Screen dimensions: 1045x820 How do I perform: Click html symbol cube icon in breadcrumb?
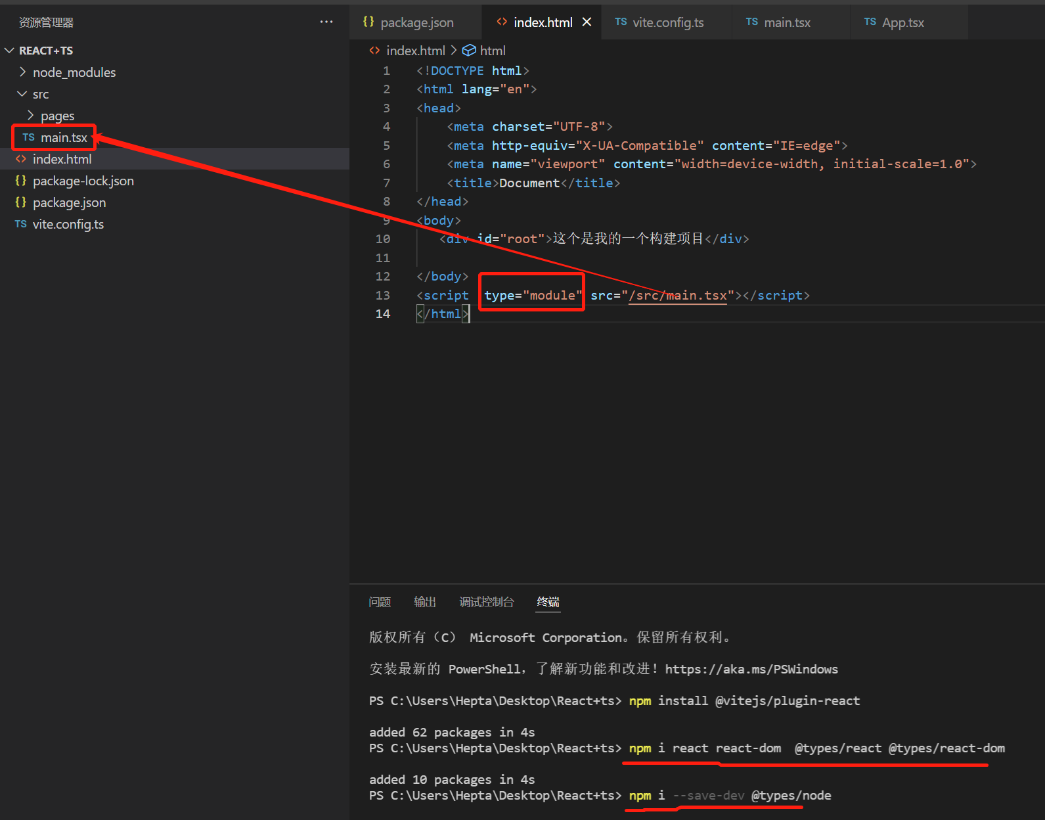click(x=469, y=50)
